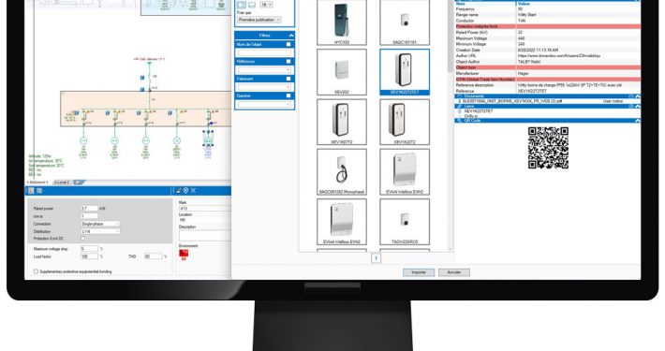Check Supplementary protective equipotential bonding
This screenshot has width=665, height=351.
click(x=36, y=271)
